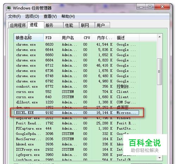Switch to the 应用程序 tab
176x164 pixels.
coord(18,25)
